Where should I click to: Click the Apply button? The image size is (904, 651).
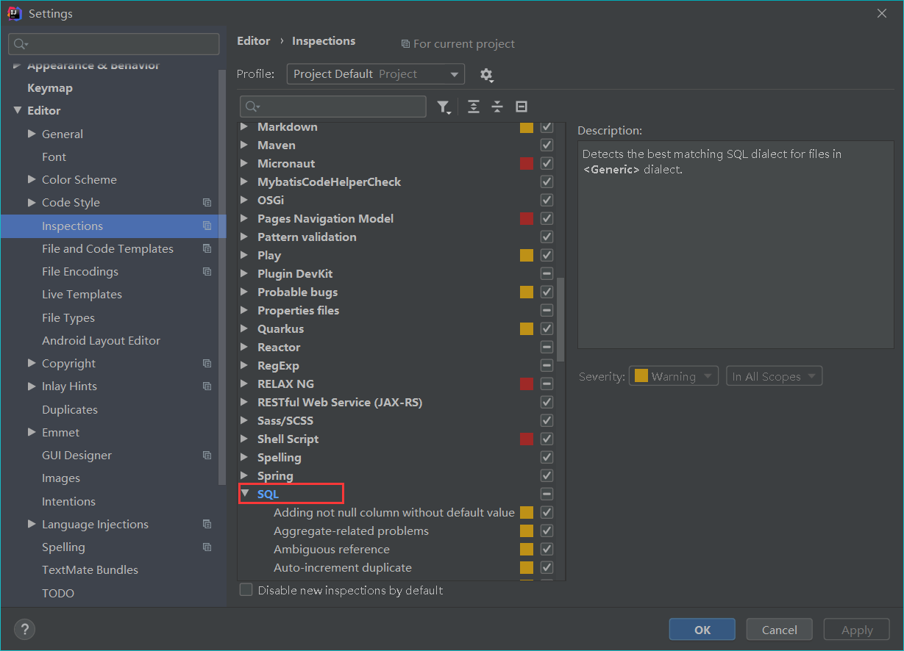(x=857, y=630)
